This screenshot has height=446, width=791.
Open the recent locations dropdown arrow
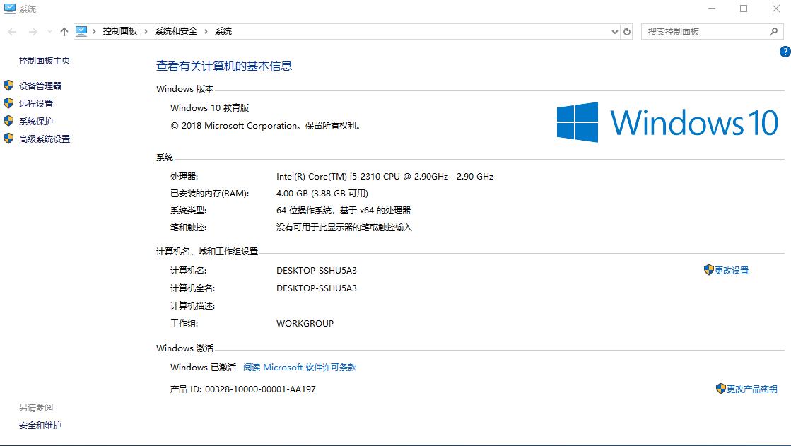coord(49,31)
